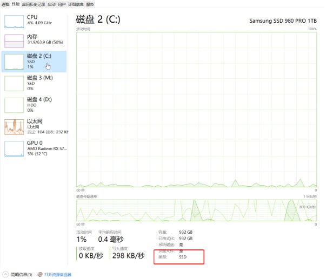The height and width of the screenshot is (279, 326).
Task: Open the 启动 (Startup) tab
Action: tap(51, 4)
